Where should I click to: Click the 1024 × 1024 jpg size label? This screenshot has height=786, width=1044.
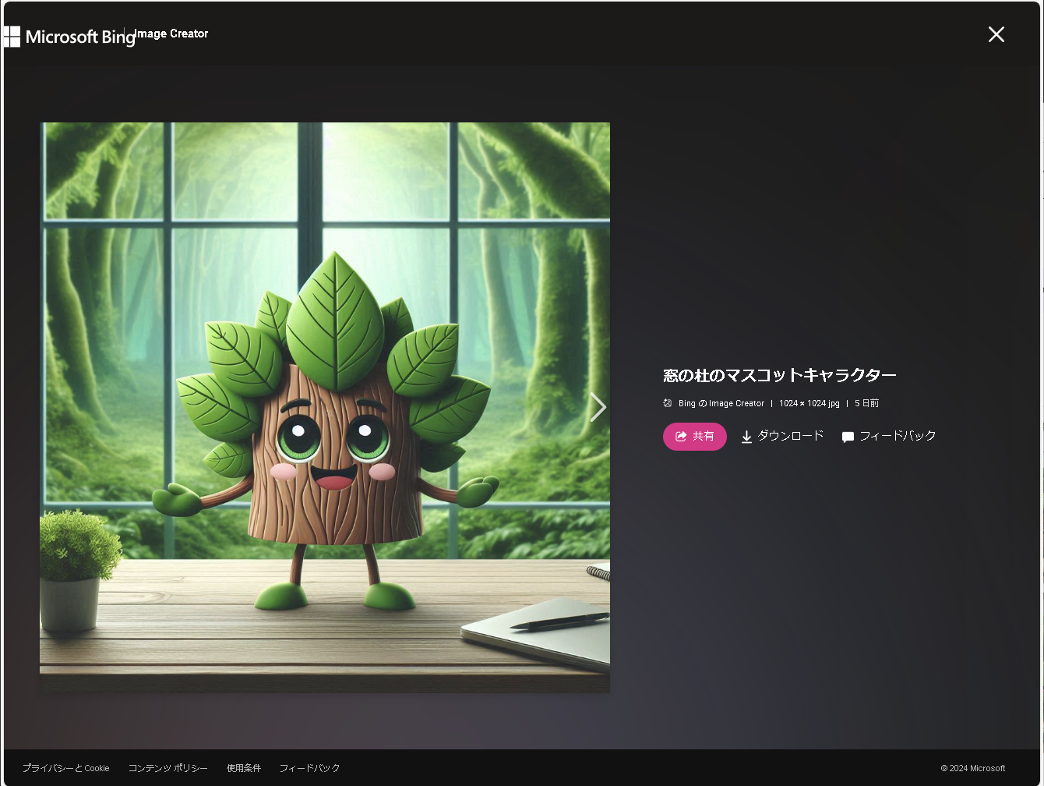tap(809, 403)
